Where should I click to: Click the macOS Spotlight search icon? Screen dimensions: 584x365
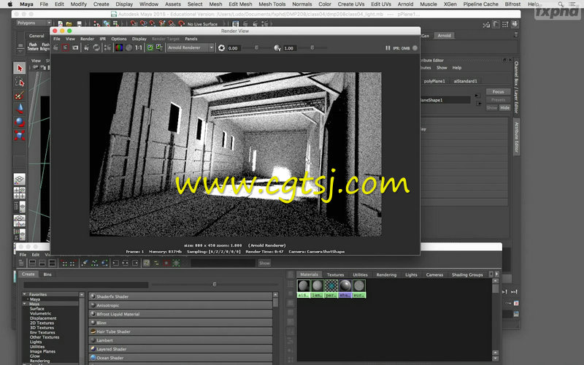click(561, 4)
